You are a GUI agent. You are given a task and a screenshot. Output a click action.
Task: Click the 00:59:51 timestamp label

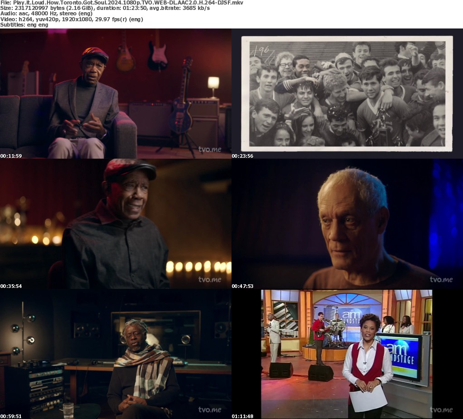pyautogui.click(x=11, y=416)
